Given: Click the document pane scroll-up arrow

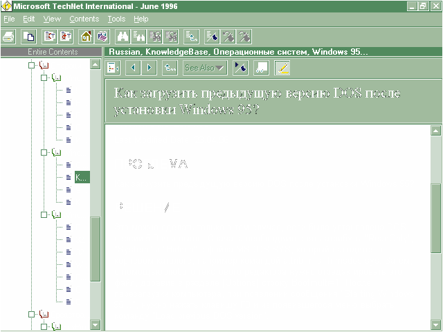Looking at the screenshot, I should [x=435, y=131].
